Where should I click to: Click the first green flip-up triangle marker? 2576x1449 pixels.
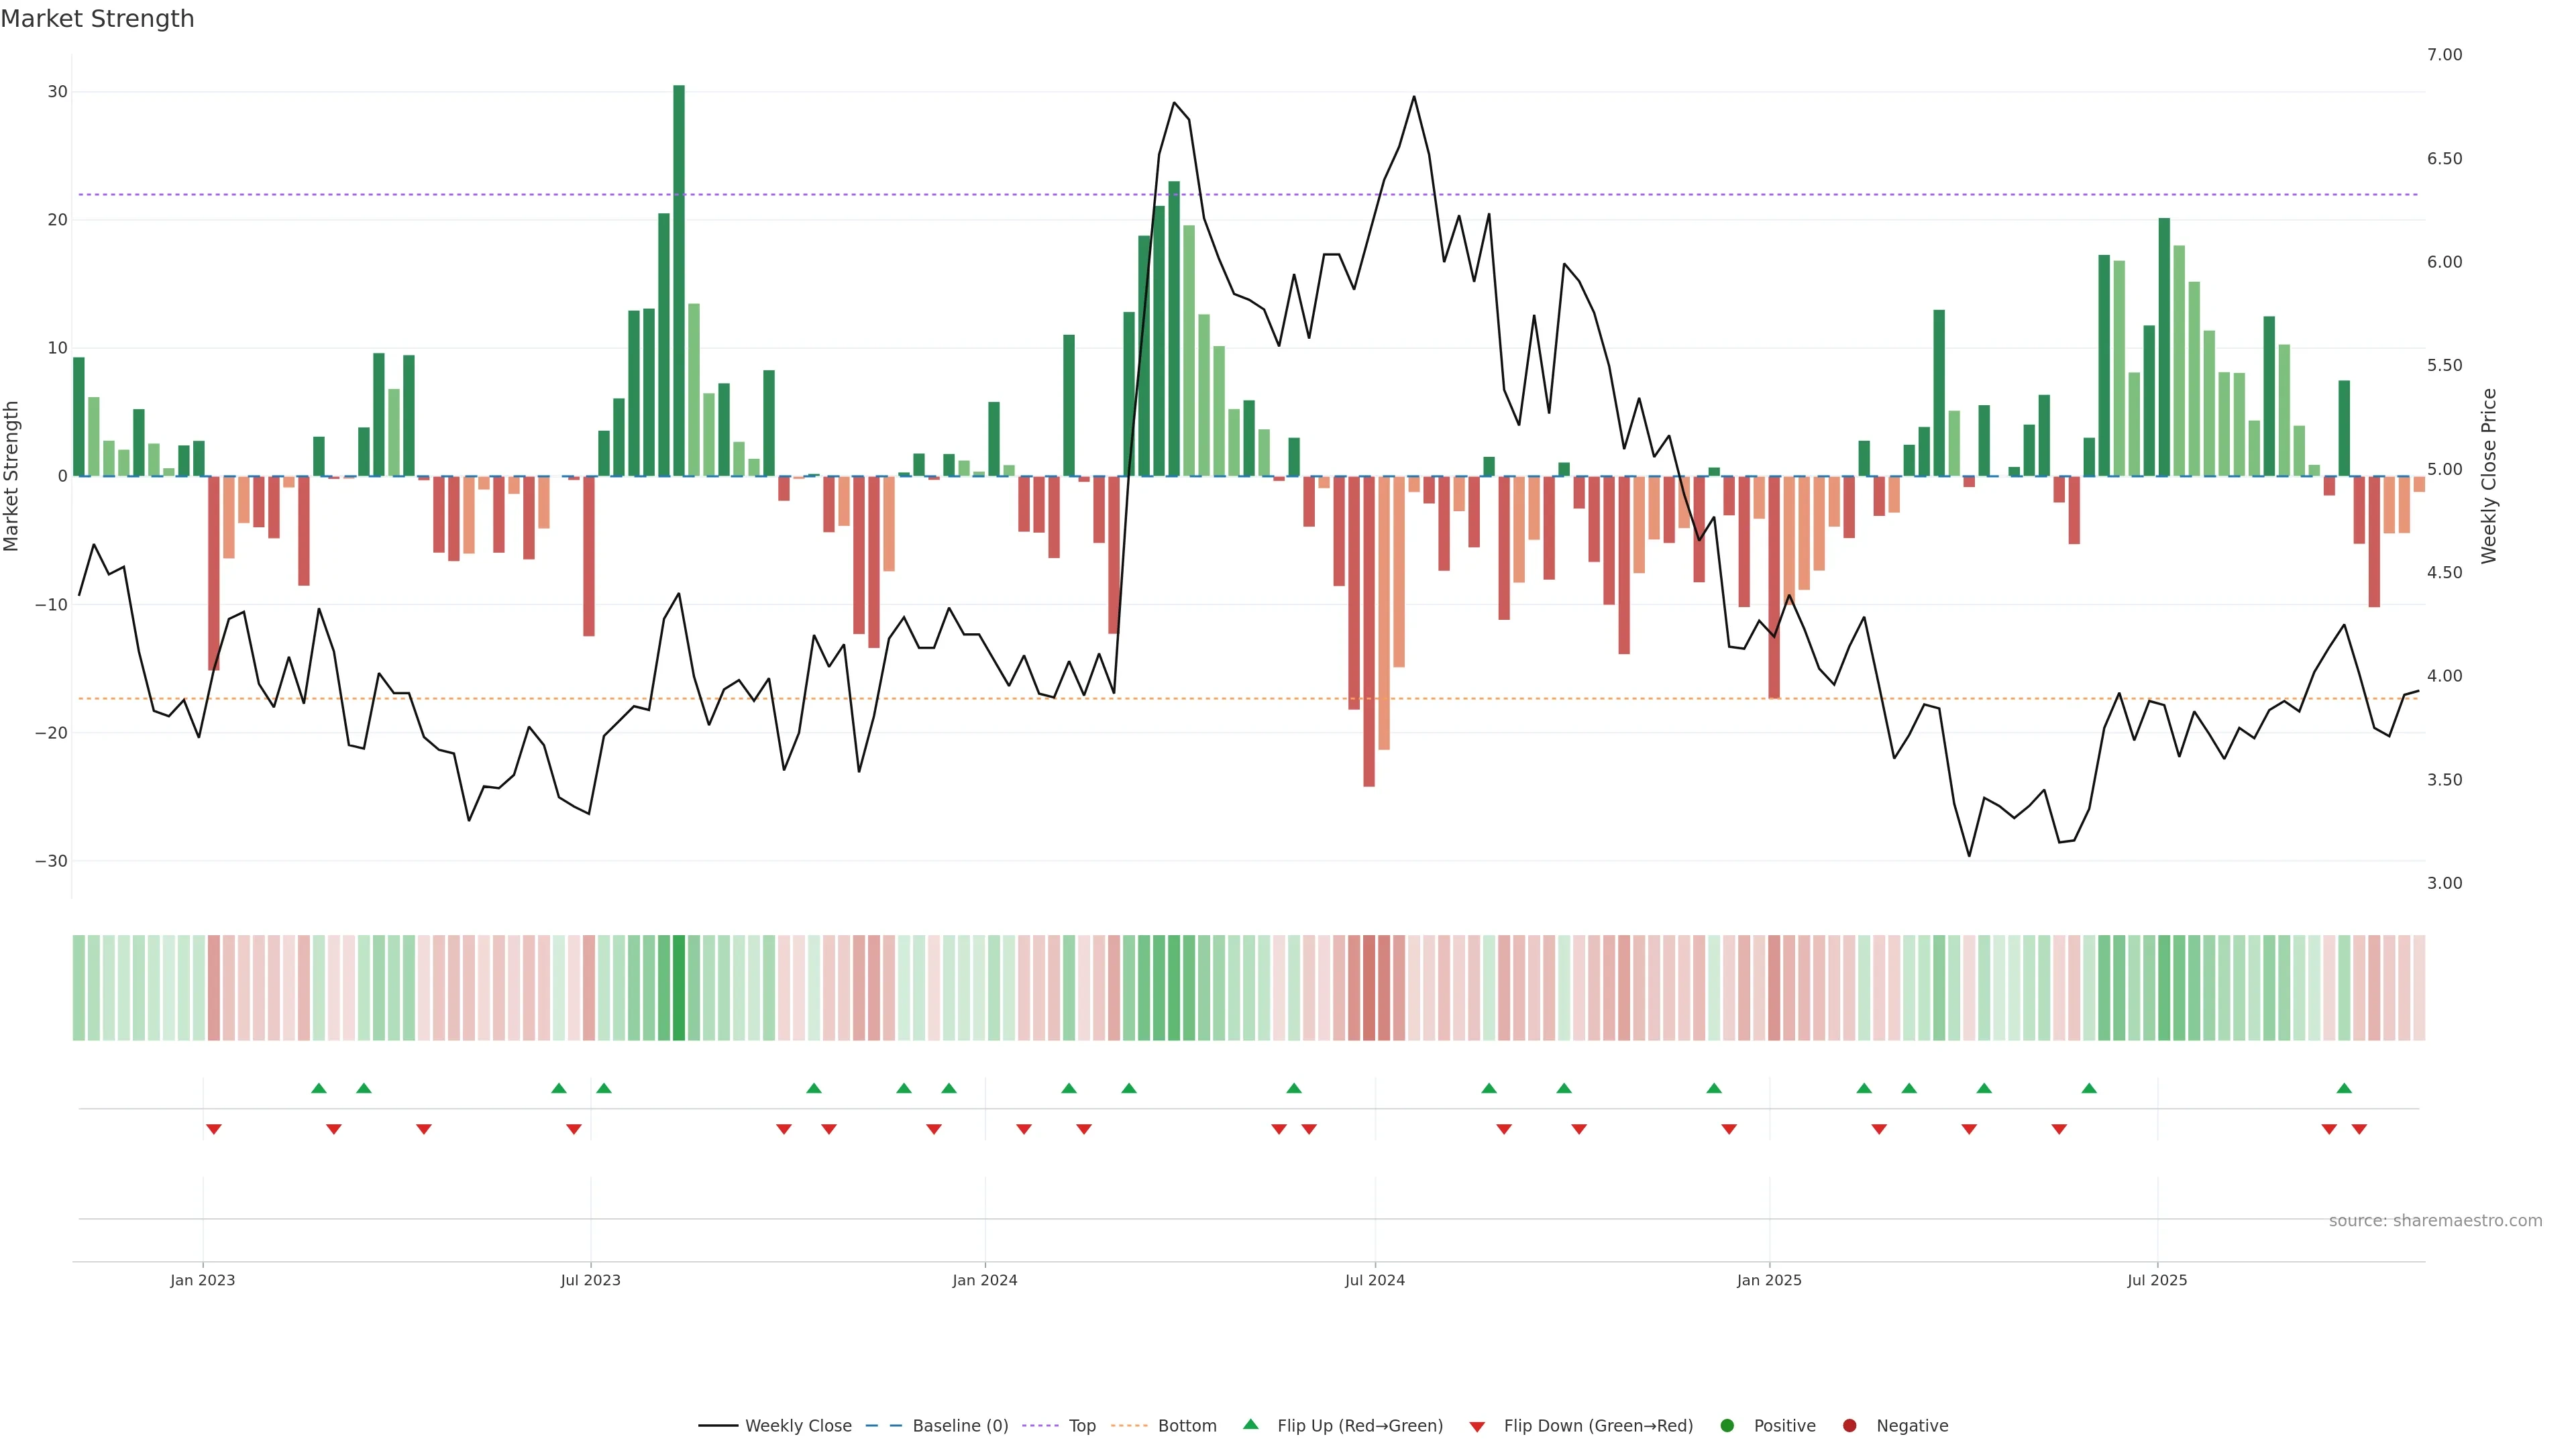tap(319, 1088)
